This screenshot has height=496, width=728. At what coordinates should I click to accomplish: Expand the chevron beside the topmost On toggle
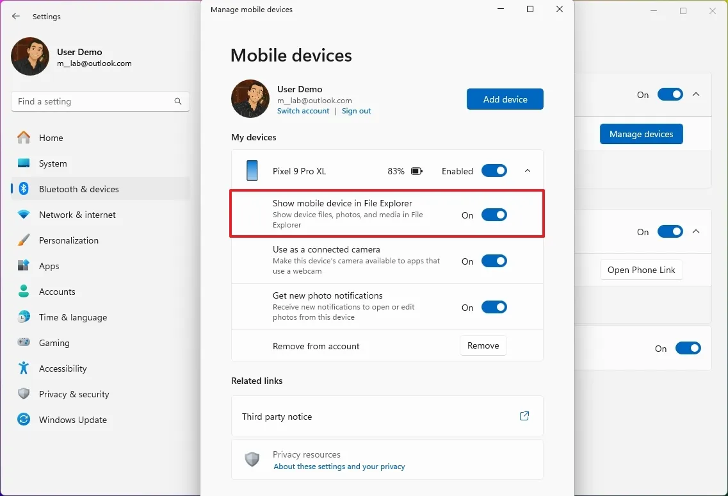696,94
